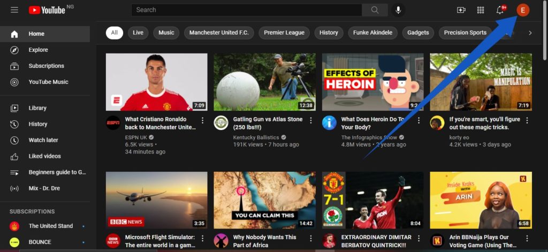Image resolution: width=548 pixels, height=252 pixels.
Task: Open korty eo channel avatar
Action: (437, 123)
